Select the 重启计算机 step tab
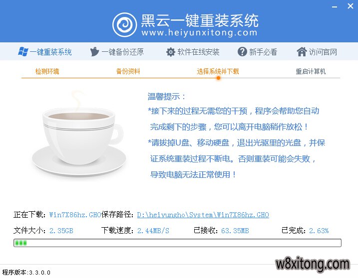 coord(311,71)
